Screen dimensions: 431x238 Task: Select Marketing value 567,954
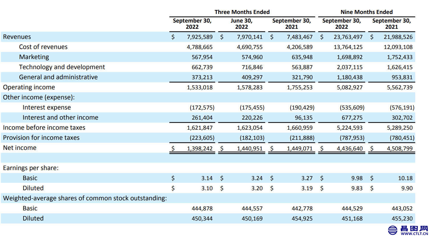point(202,57)
